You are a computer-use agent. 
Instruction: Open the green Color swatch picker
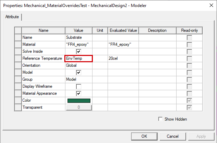pos(79,101)
